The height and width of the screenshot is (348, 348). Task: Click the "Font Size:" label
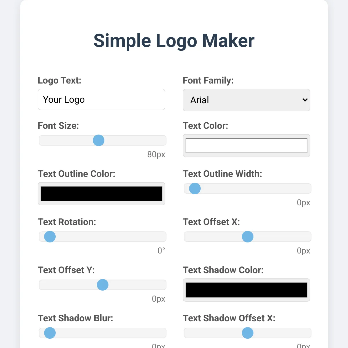pyautogui.click(x=58, y=126)
